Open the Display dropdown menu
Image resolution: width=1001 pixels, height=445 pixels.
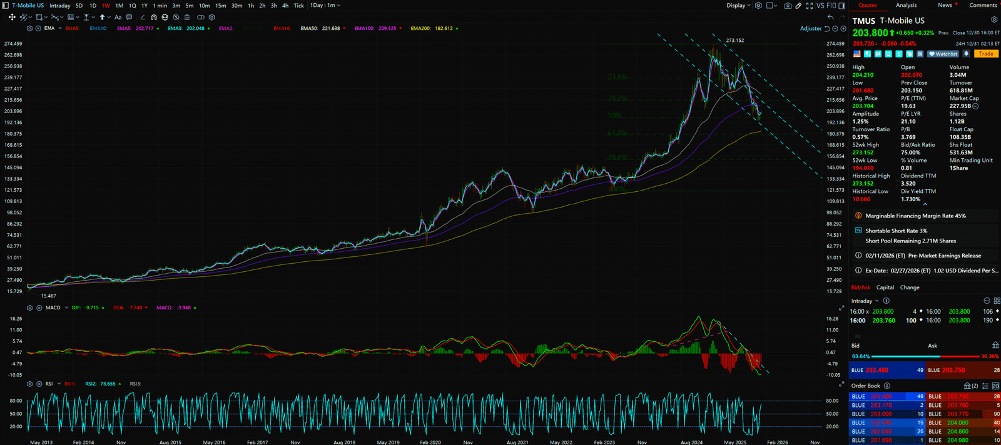click(x=738, y=6)
